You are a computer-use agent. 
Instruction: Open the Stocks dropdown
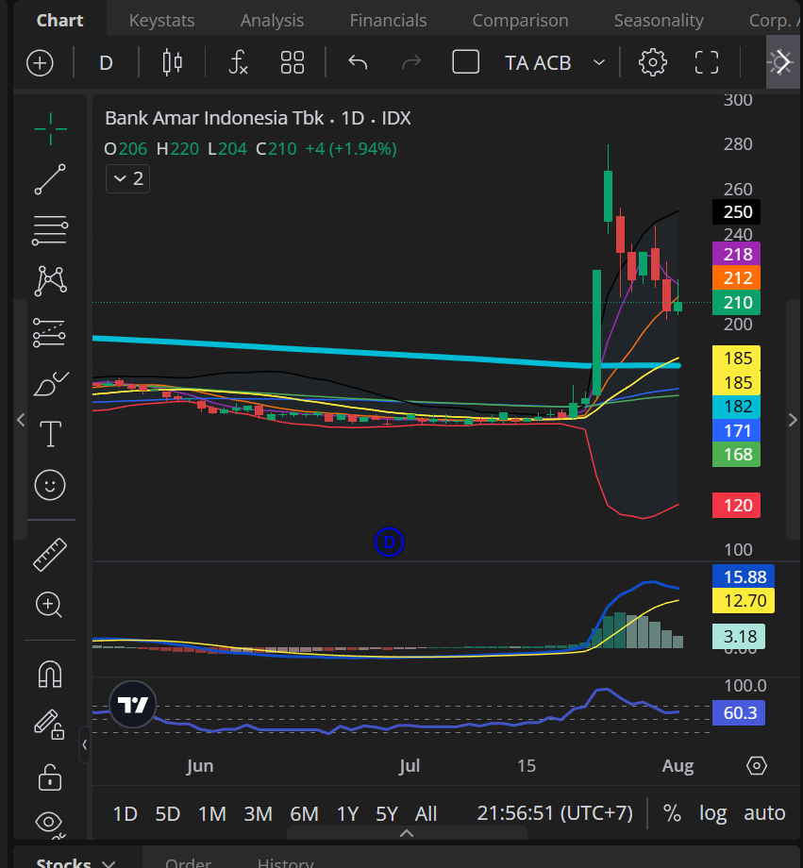pyautogui.click(x=75, y=862)
